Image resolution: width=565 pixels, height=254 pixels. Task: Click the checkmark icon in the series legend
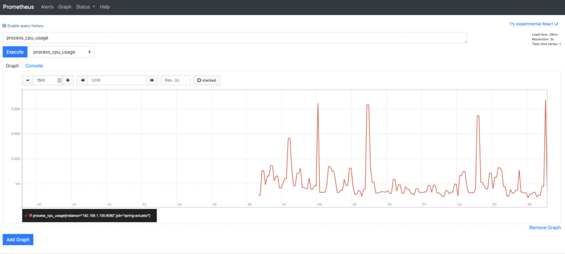pyautogui.click(x=27, y=215)
